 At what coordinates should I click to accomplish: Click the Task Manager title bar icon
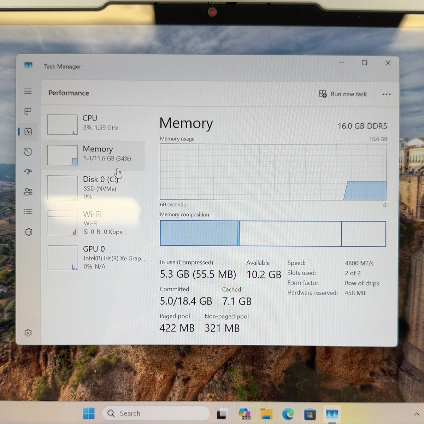point(29,65)
